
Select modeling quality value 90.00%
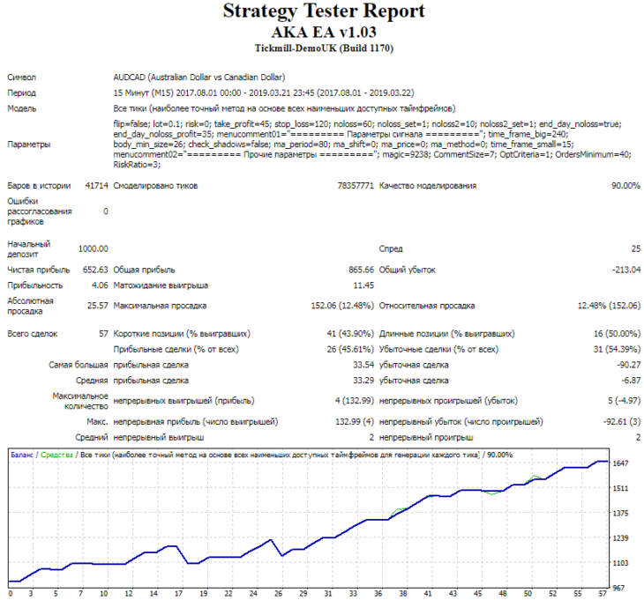[626, 186]
